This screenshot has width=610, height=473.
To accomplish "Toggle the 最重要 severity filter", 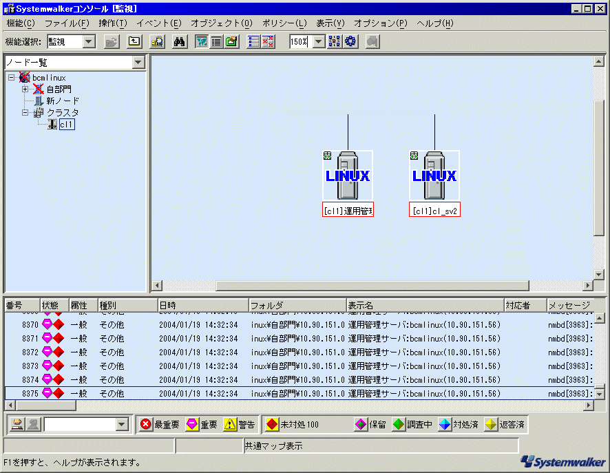I will click(159, 425).
